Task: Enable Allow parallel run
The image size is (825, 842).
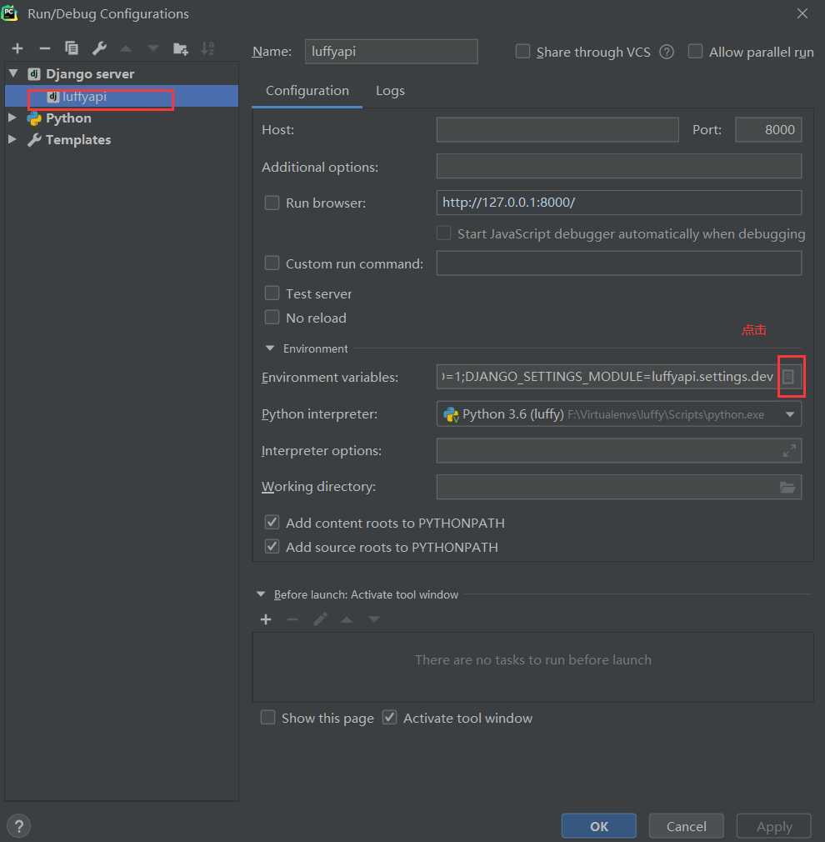Action: coord(695,52)
